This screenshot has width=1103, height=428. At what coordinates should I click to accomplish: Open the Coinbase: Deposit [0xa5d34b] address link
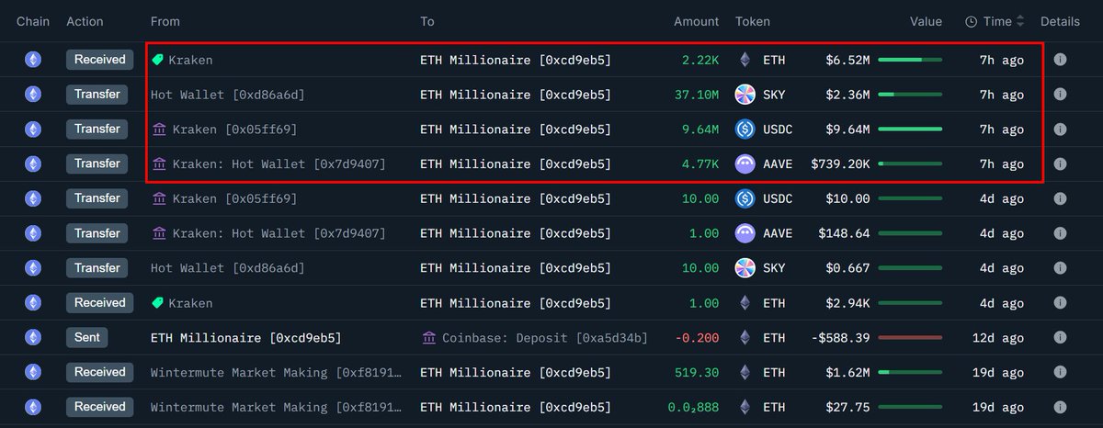coord(544,338)
